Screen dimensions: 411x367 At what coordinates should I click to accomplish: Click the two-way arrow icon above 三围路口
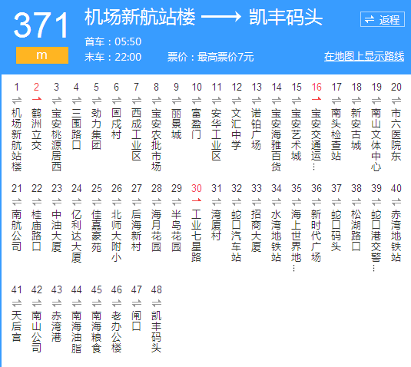(x=77, y=101)
